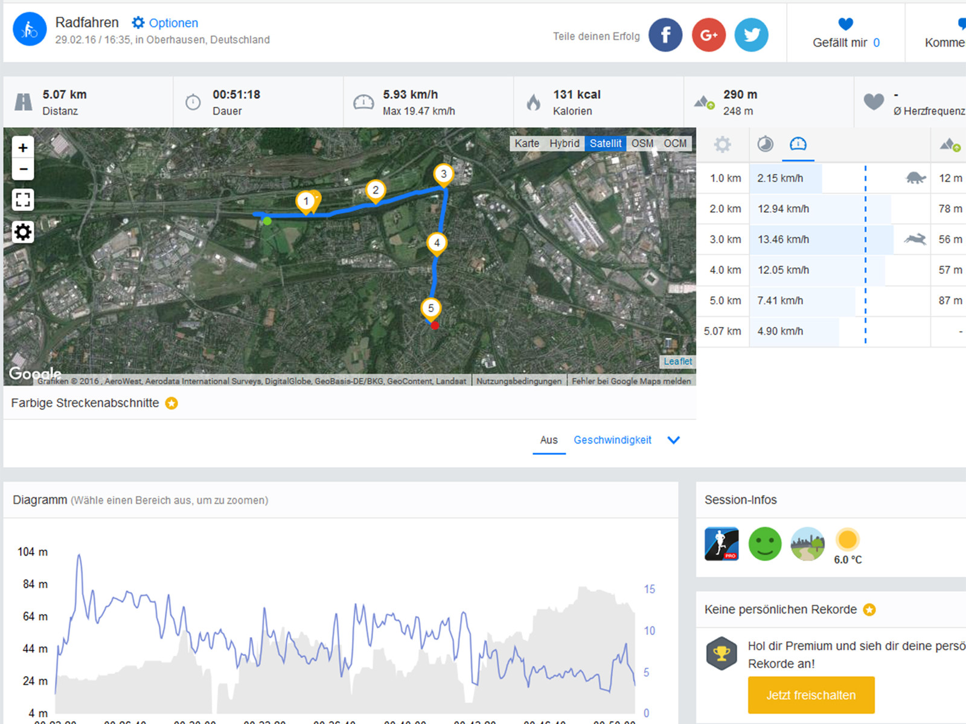Viewport: 966px width, 724px height.
Task: Click the red end point on map
Action: click(x=435, y=326)
